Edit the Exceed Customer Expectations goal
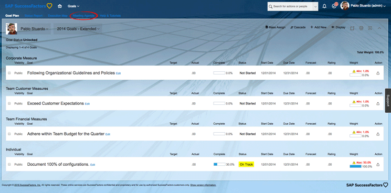The height and width of the screenshot is (193, 391). [x=87, y=104]
